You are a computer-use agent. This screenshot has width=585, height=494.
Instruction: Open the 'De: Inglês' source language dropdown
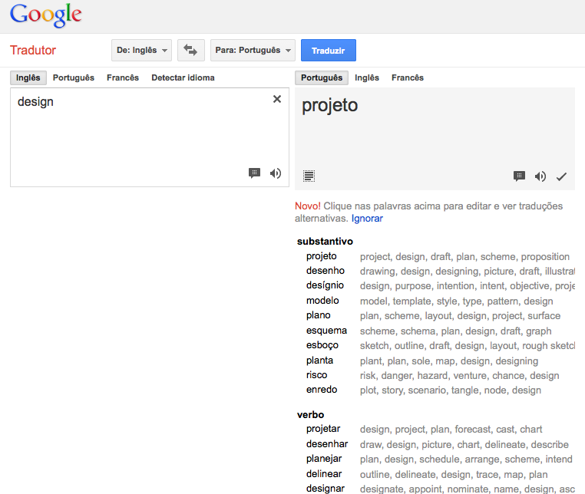pos(141,50)
